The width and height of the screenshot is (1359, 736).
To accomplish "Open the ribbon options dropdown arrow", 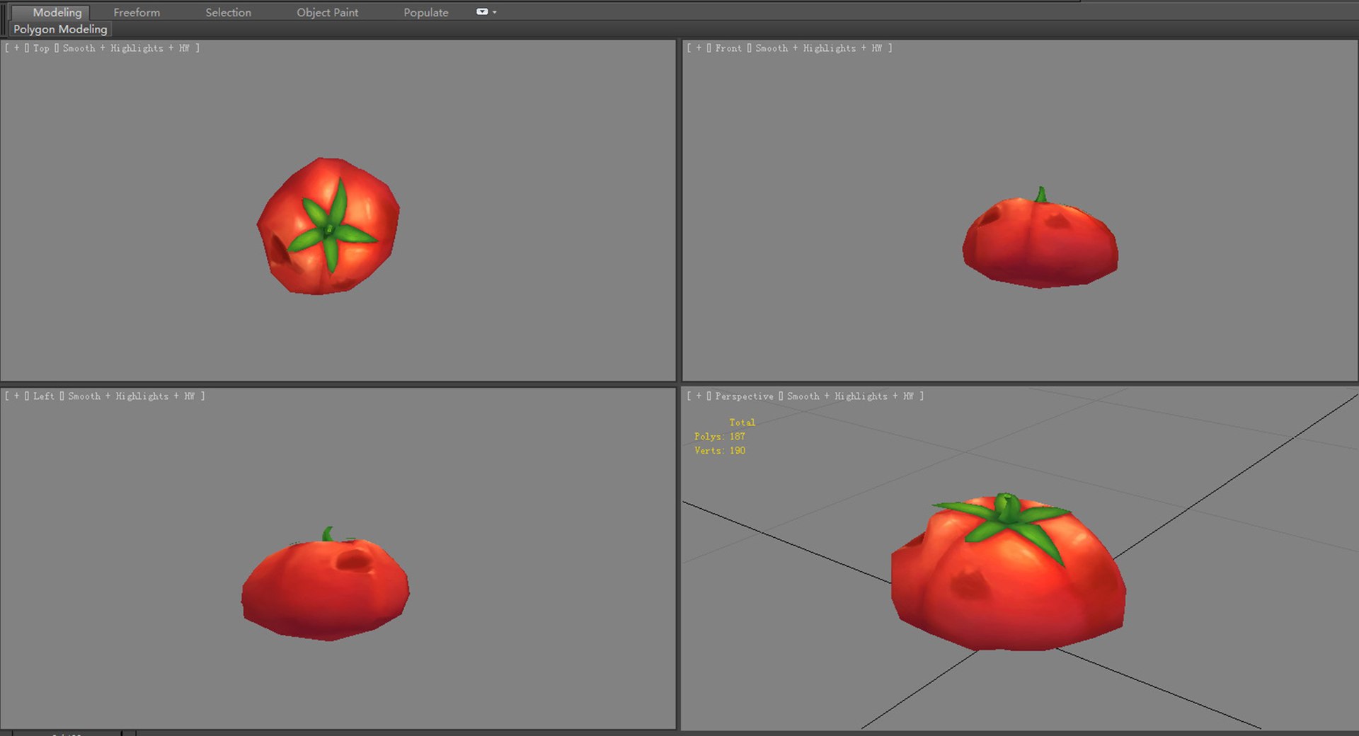I will tap(494, 12).
